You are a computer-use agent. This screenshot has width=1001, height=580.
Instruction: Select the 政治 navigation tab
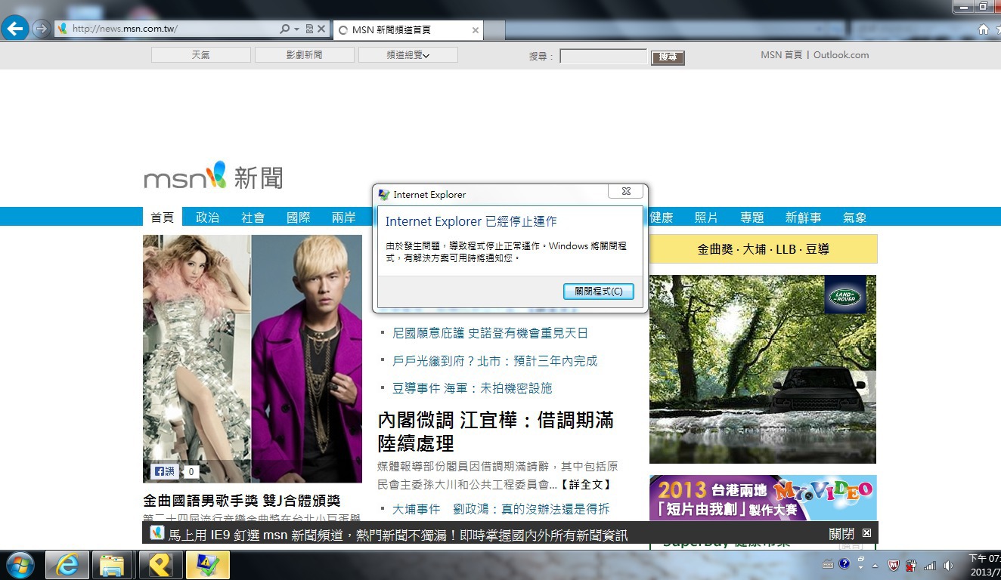207,217
